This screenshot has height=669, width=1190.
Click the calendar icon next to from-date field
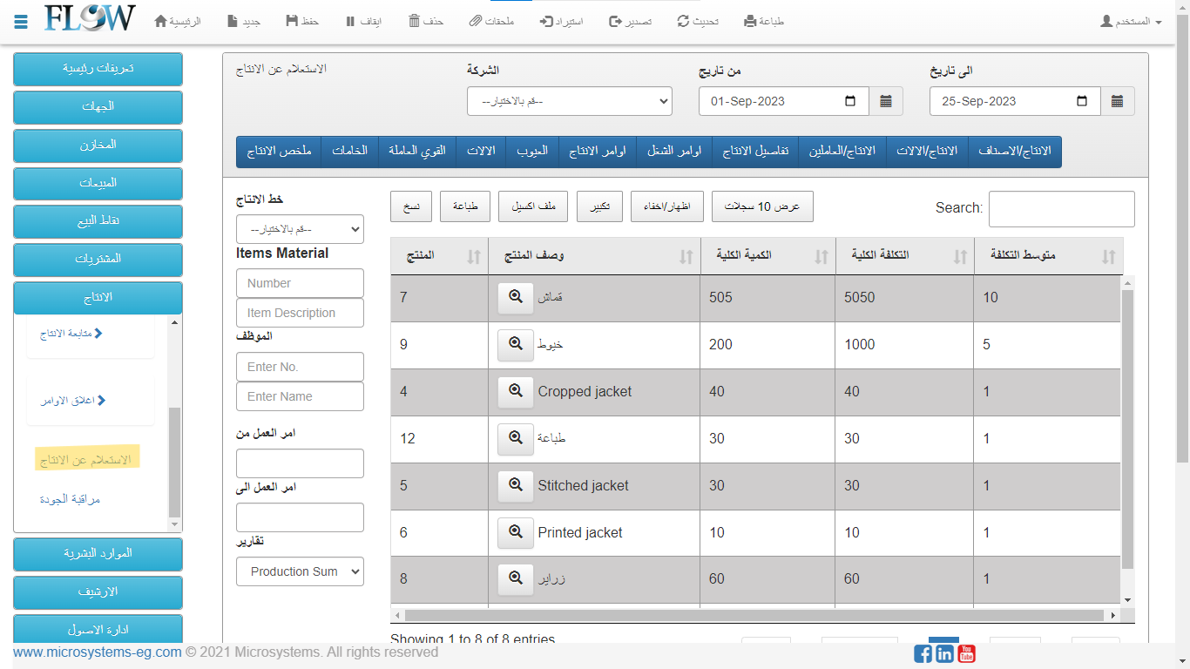coord(886,101)
